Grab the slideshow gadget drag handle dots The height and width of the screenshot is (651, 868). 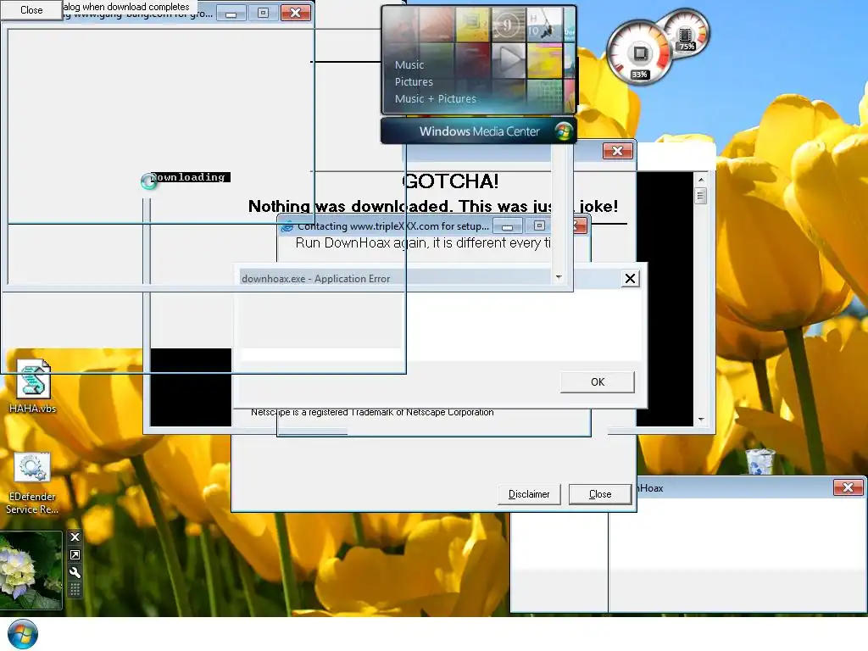[x=75, y=590]
